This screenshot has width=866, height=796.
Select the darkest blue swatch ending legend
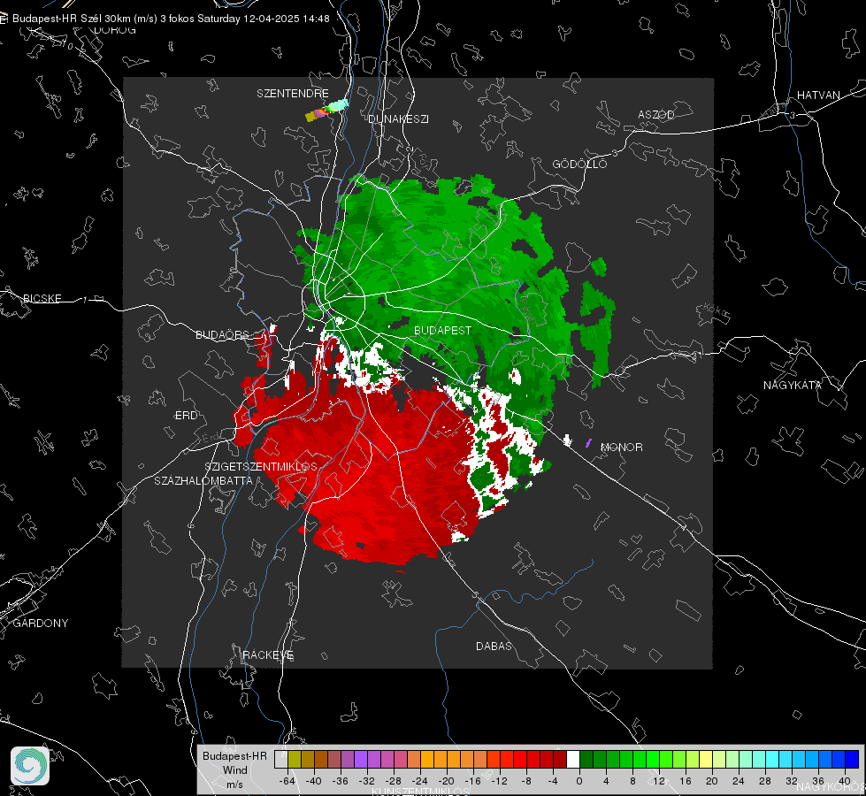point(852,759)
